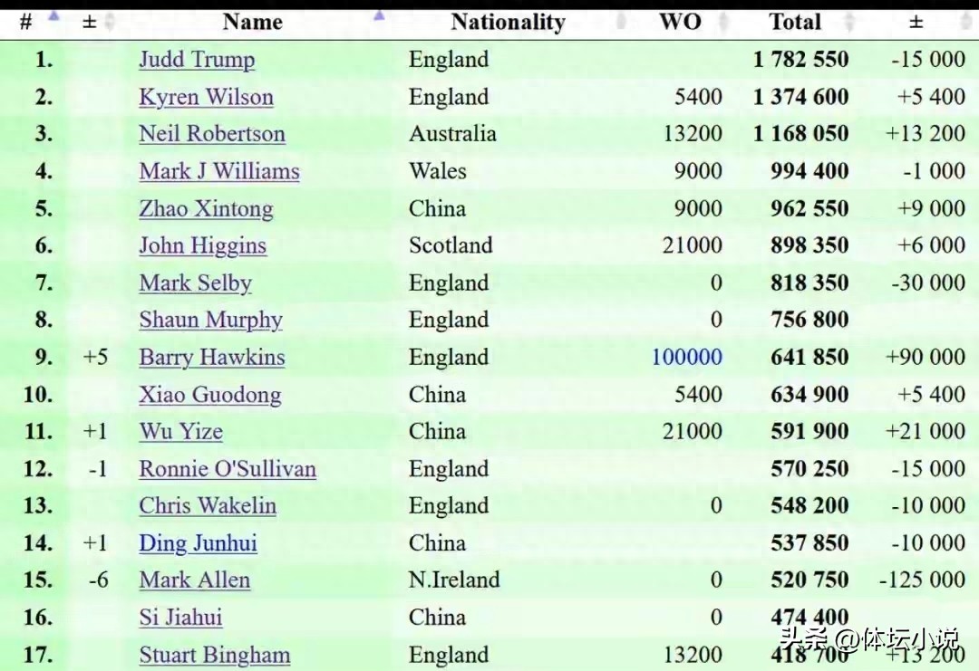Click the 100000 WO link for Barry Hawkins

pyautogui.click(x=686, y=358)
